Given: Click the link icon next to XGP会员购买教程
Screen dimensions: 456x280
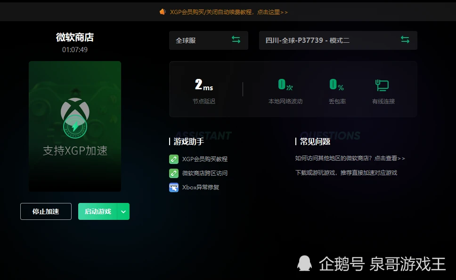Looking at the screenshot, I should tap(174, 159).
